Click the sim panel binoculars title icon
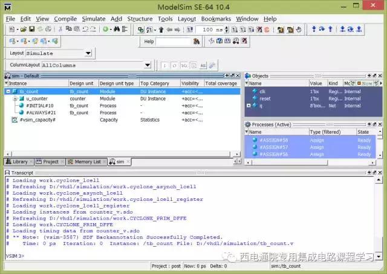Image resolution: width=387 pixels, height=274 pixels. [x=8, y=76]
